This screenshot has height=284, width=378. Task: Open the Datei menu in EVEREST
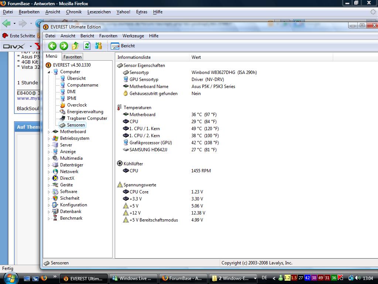50,36
